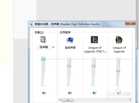The image size is (139, 103).
Task: Click the League of Legends volume slider handle
Action: (x=118, y=71)
